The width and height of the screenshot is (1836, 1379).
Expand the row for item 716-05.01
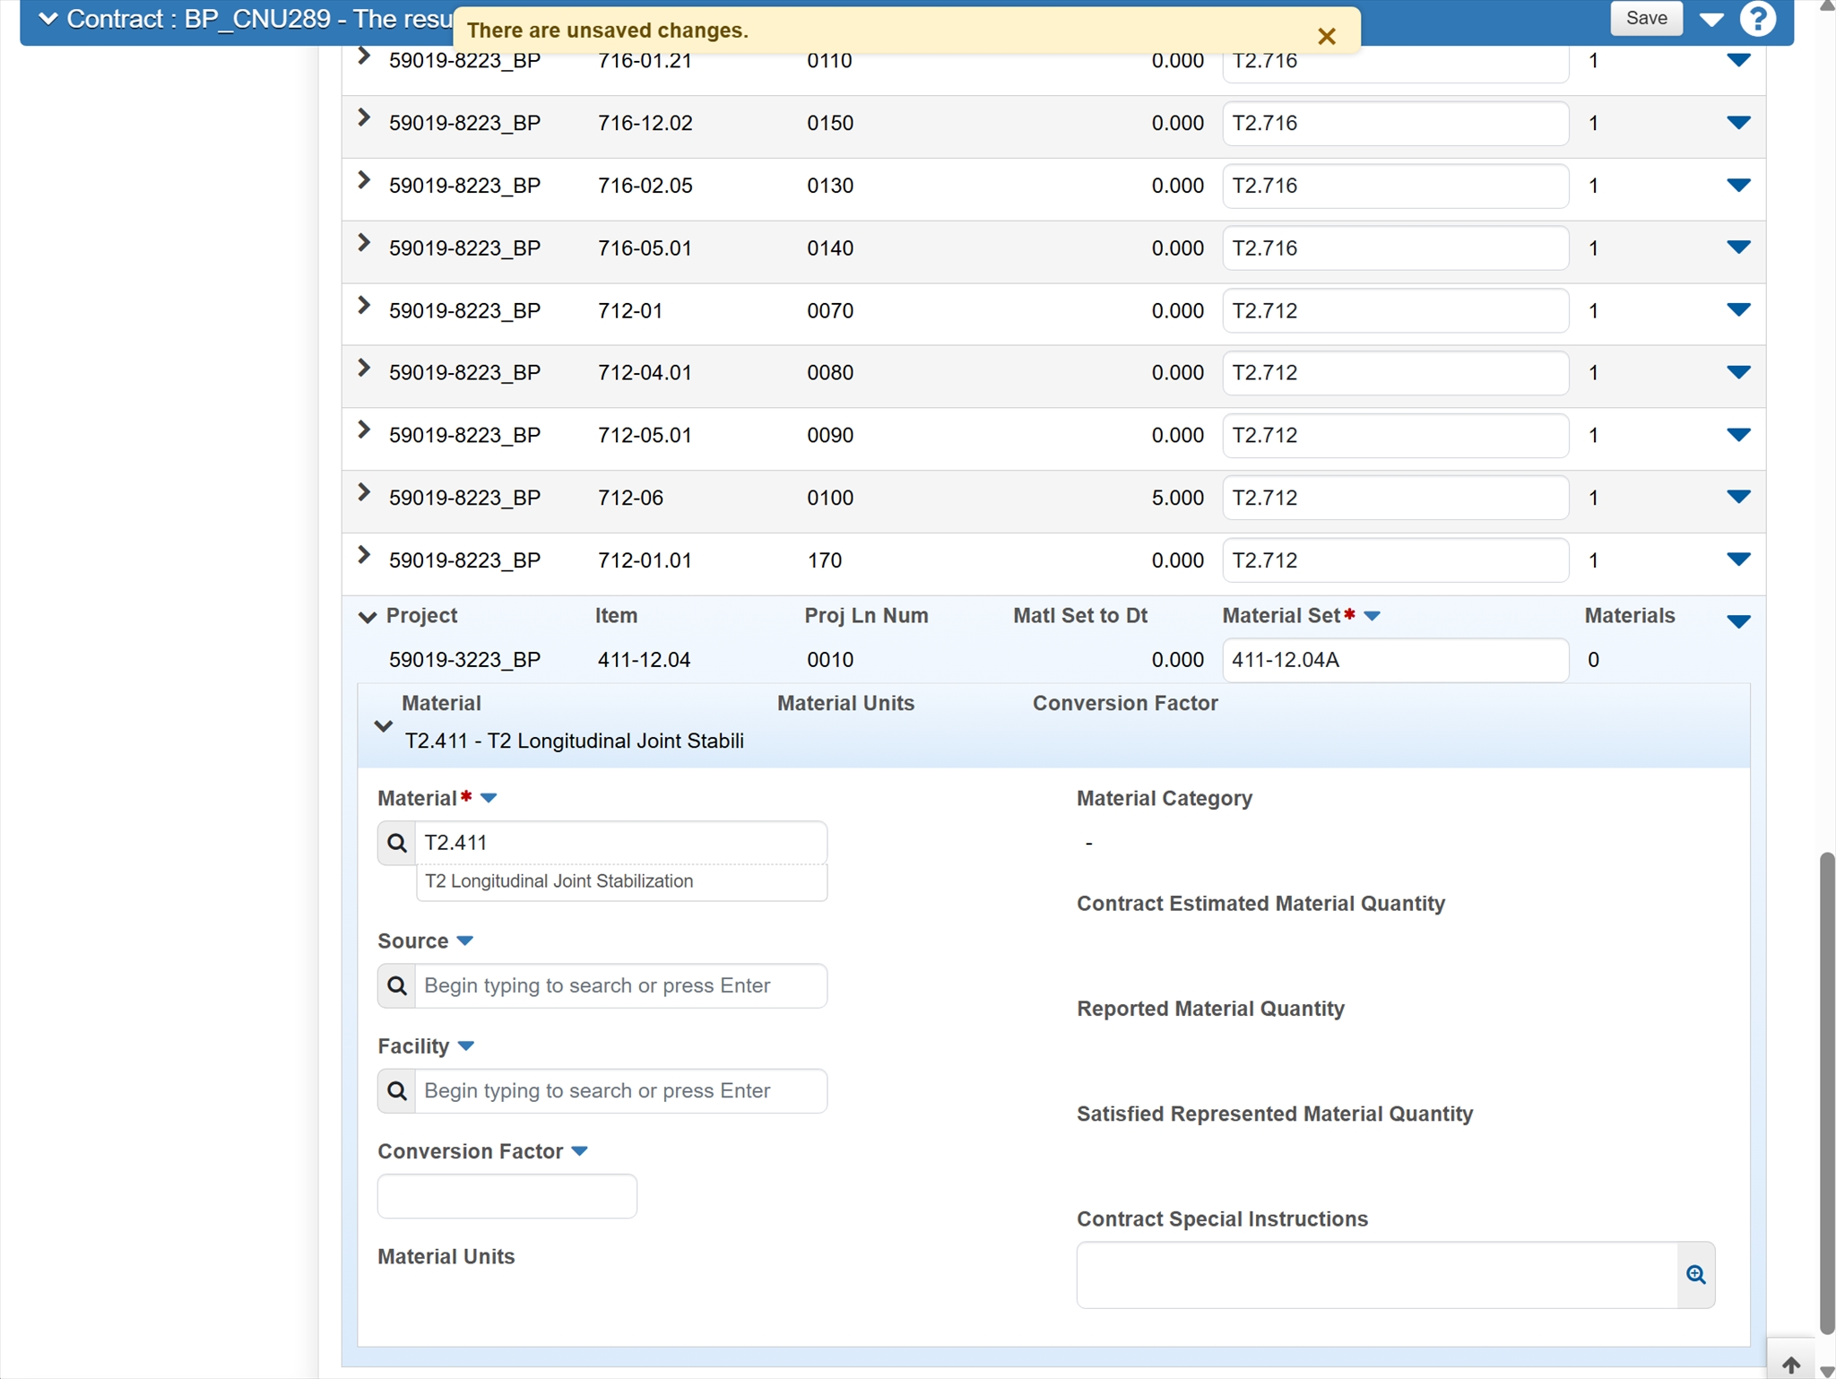click(x=364, y=244)
